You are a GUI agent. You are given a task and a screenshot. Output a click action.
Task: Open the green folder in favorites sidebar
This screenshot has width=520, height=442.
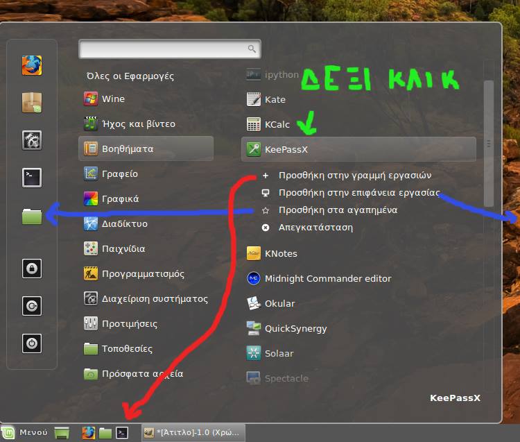(x=32, y=216)
